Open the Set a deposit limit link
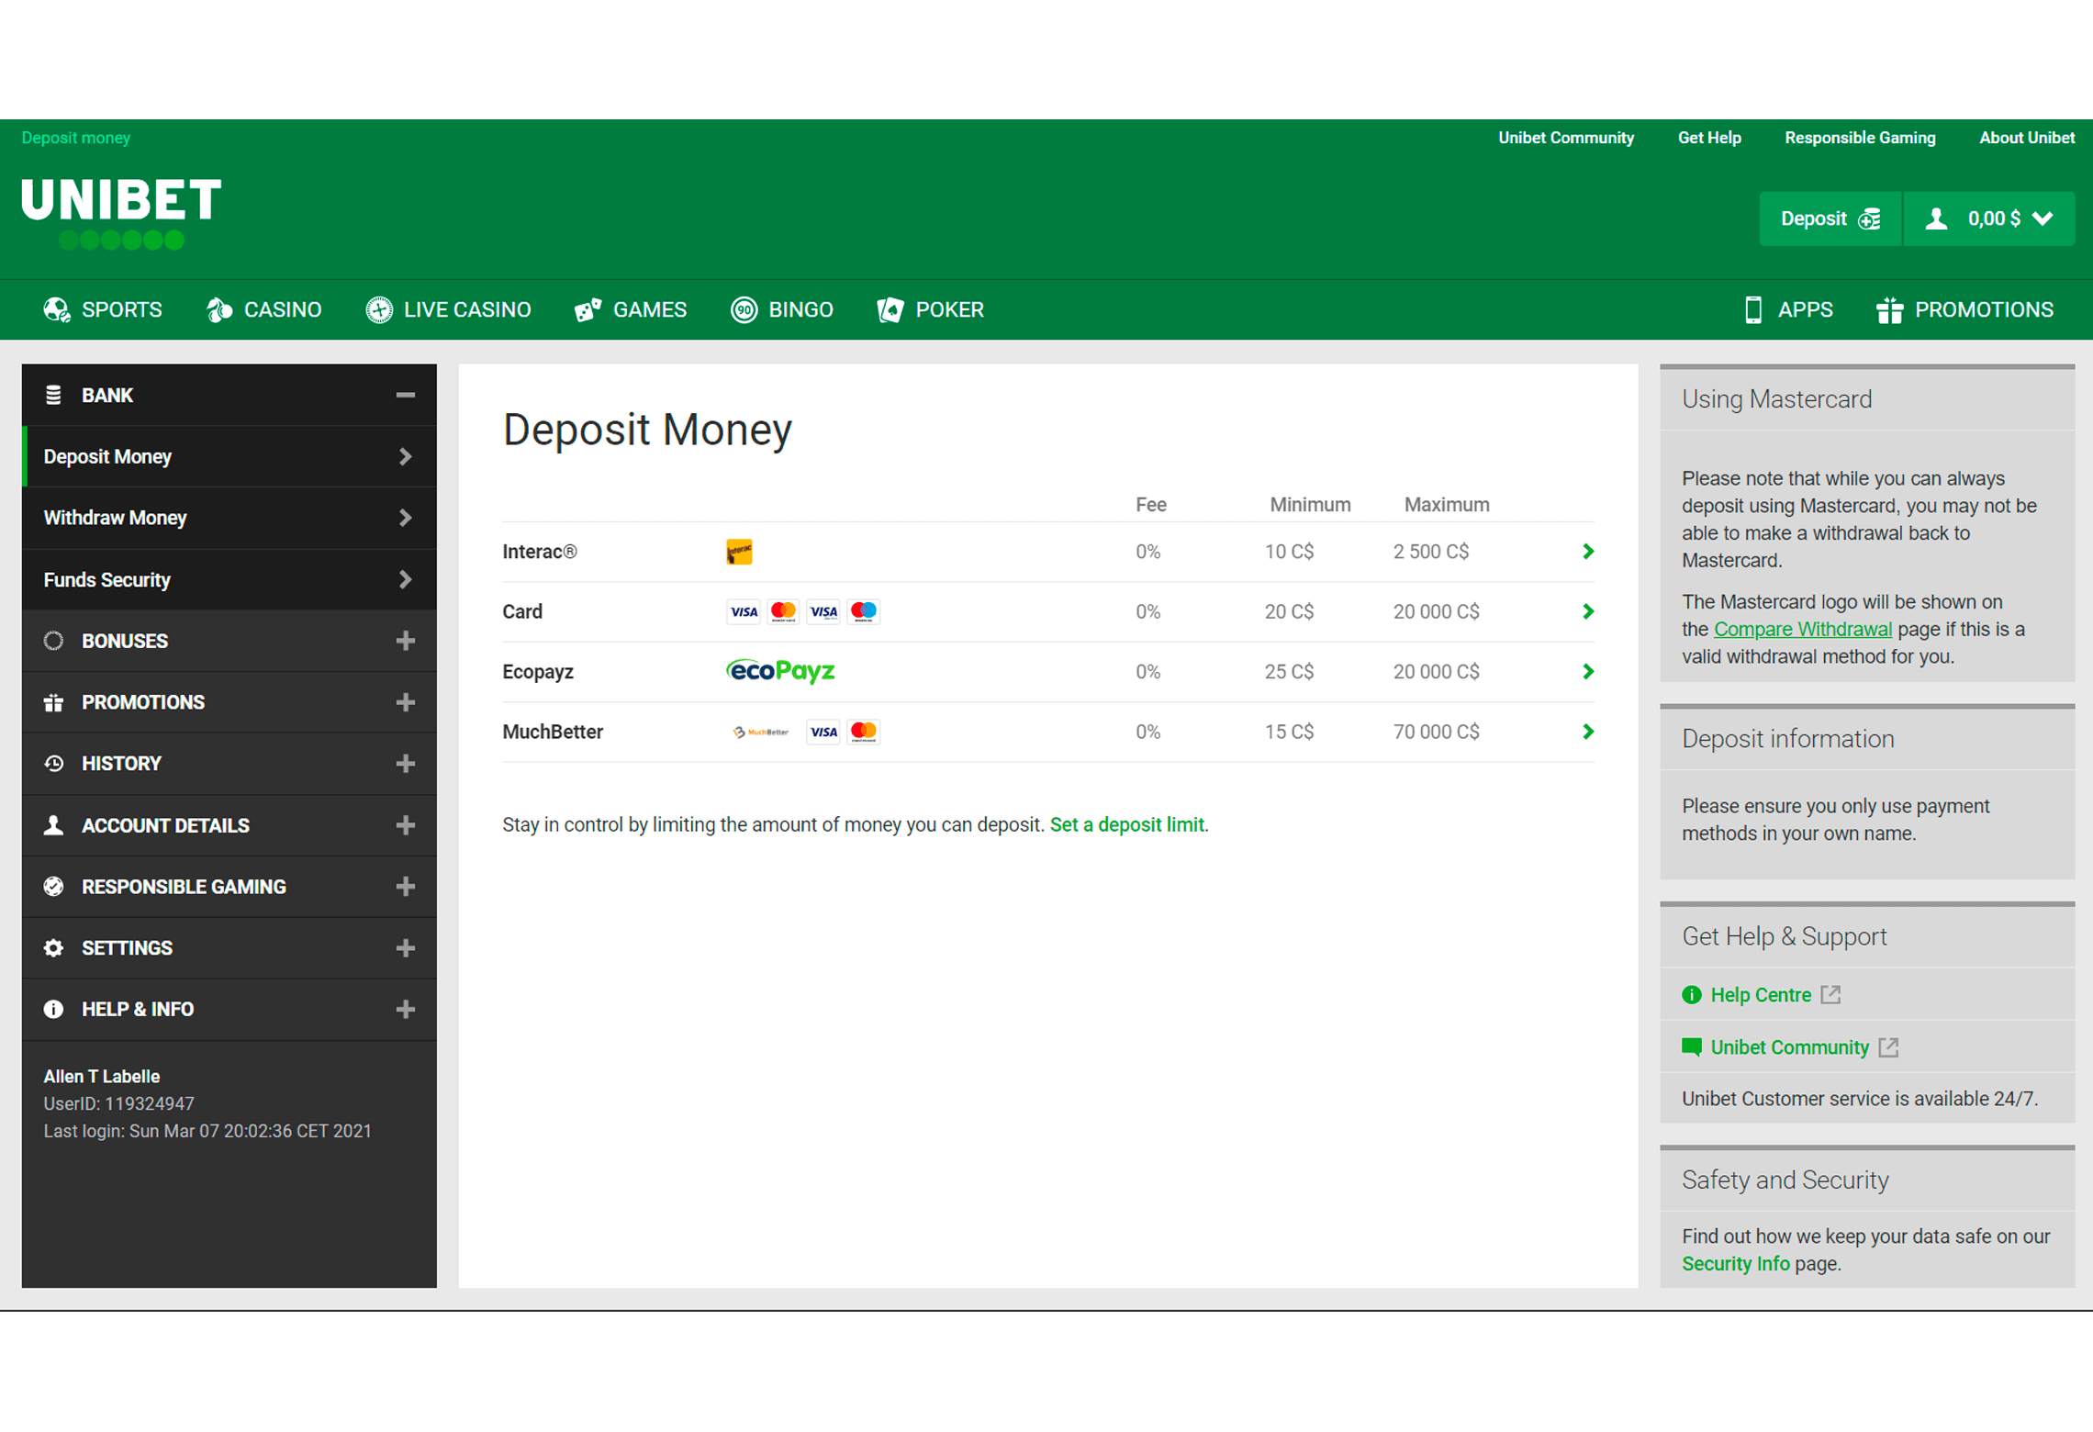Image resolution: width=2093 pixels, height=1432 pixels. pos(1127,824)
